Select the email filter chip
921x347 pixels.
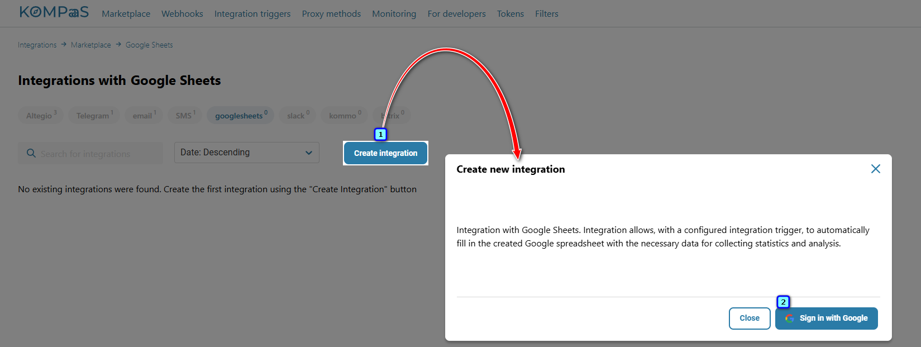pos(144,115)
